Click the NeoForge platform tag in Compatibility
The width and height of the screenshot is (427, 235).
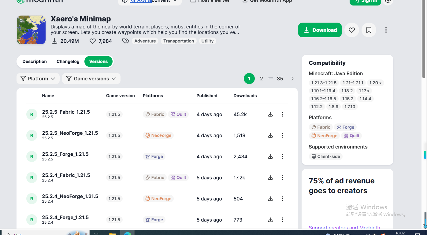click(x=324, y=136)
